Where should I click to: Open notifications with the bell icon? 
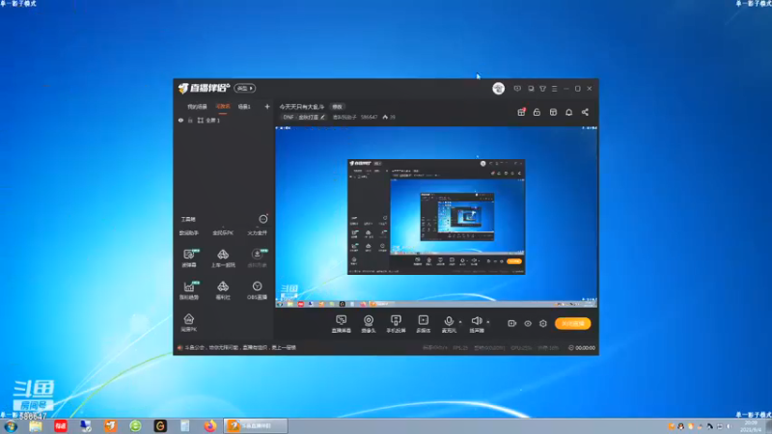[568, 112]
